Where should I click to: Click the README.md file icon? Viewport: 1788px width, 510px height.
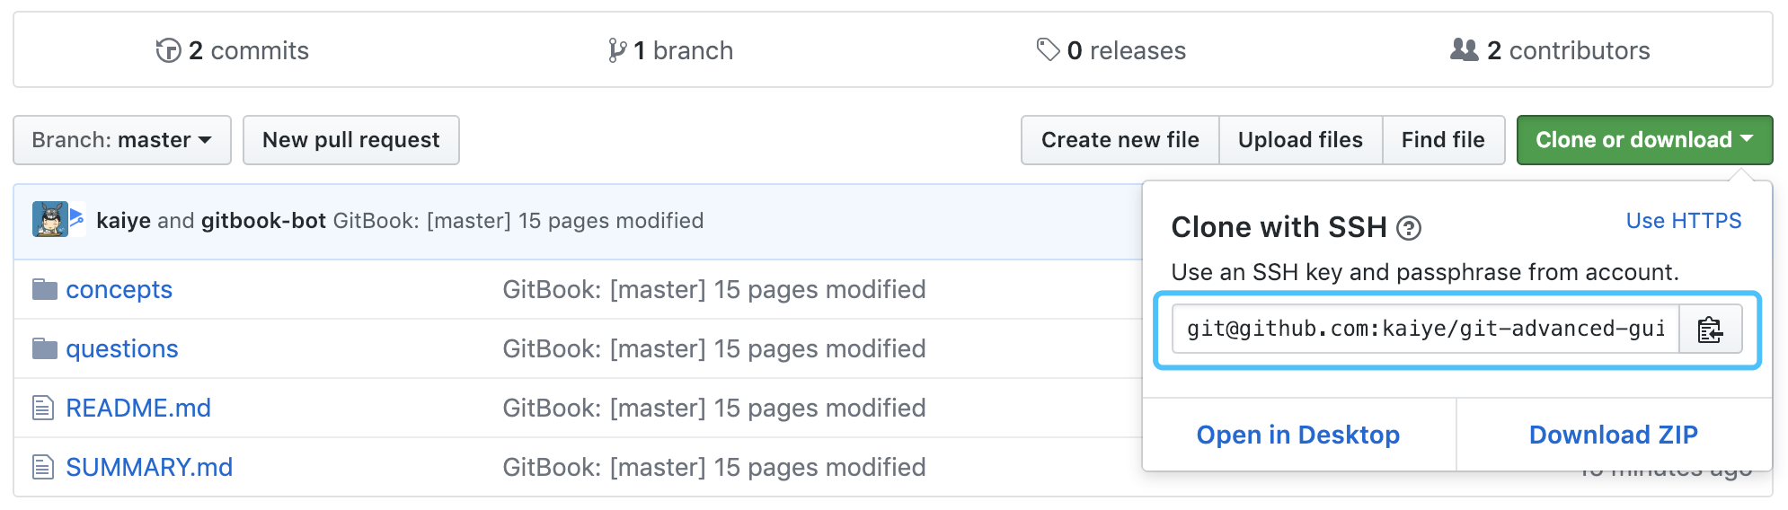point(43,408)
